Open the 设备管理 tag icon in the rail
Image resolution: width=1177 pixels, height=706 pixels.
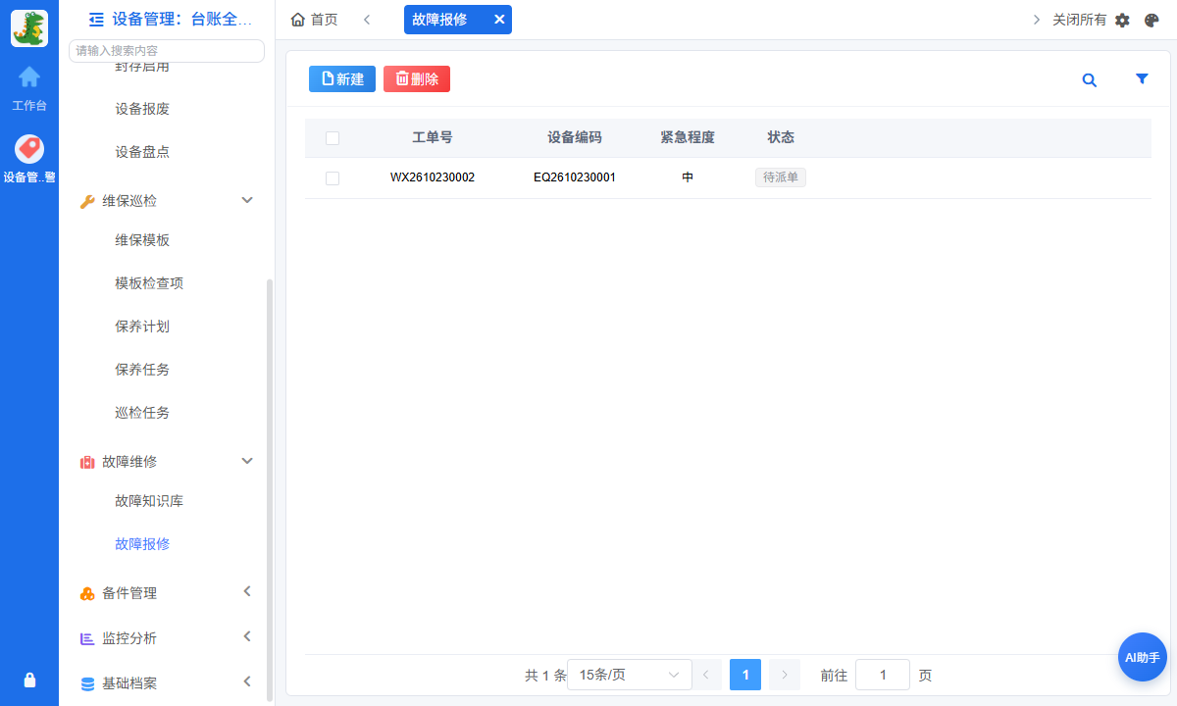click(29, 149)
